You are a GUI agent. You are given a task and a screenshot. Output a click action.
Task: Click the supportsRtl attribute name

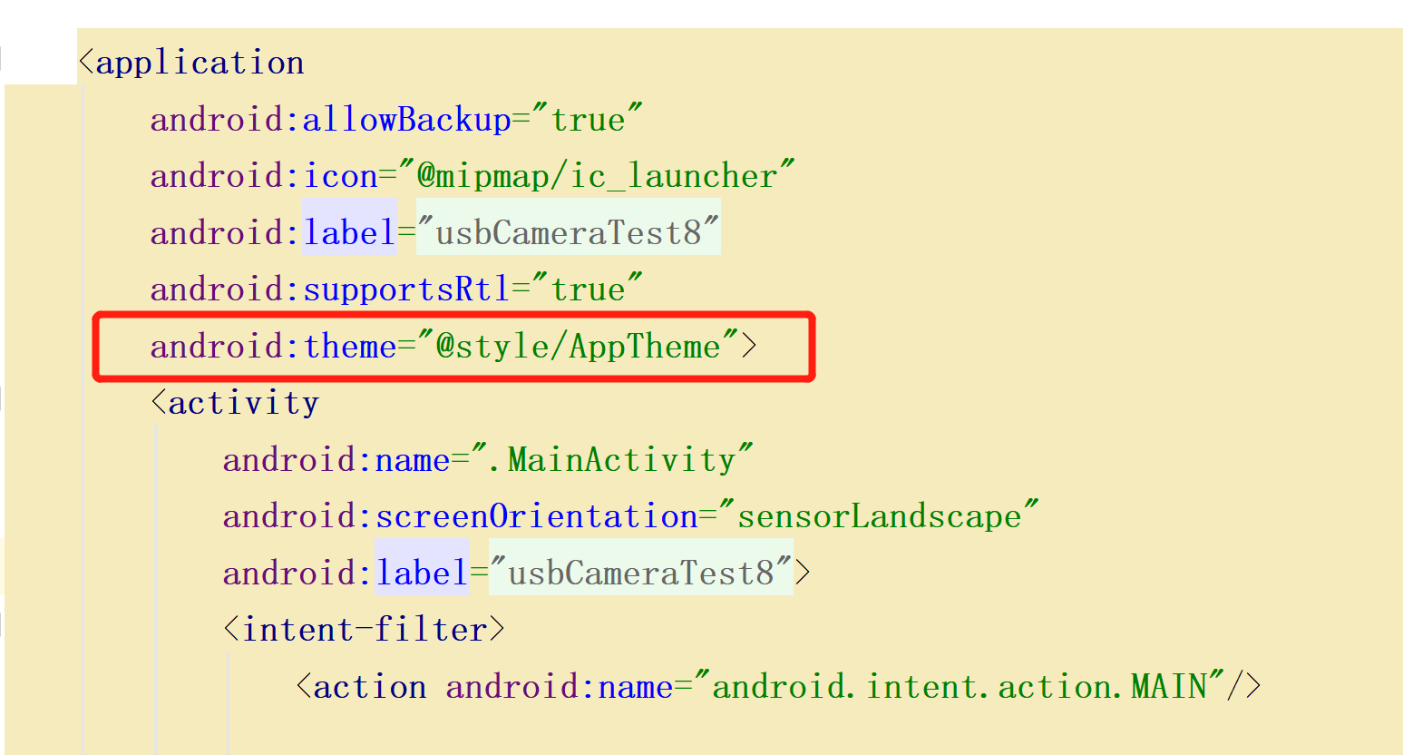(406, 289)
